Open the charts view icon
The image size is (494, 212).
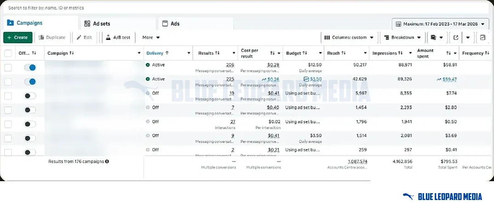click(x=483, y=38)
